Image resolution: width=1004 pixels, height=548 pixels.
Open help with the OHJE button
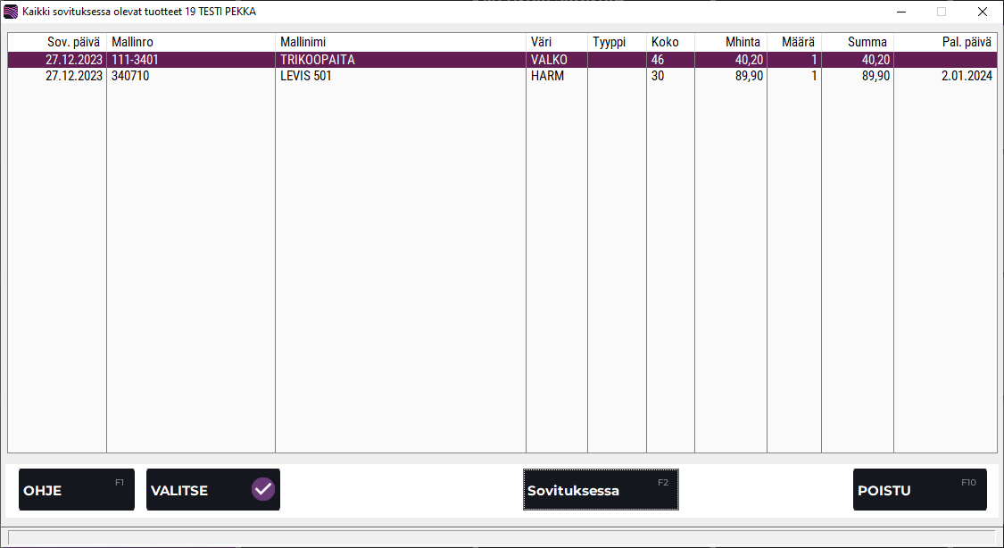[77, 490]
